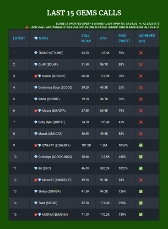
Task: Select the Macak ($MACAK) name cell
Action: pyautogui.click(x=53, y=134)
